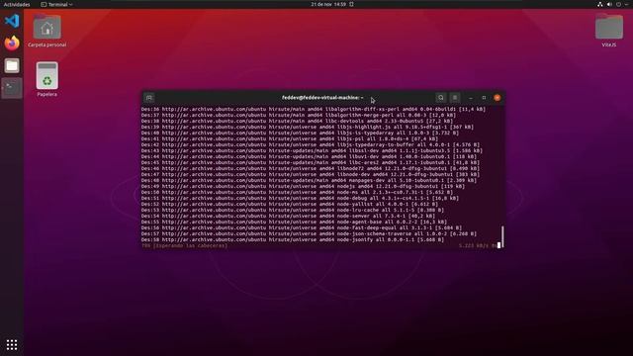Image resolution: width=633 pixels, height=356 pixels.
Task: Open the terminal hamburger menu
Action: [455, 98]
